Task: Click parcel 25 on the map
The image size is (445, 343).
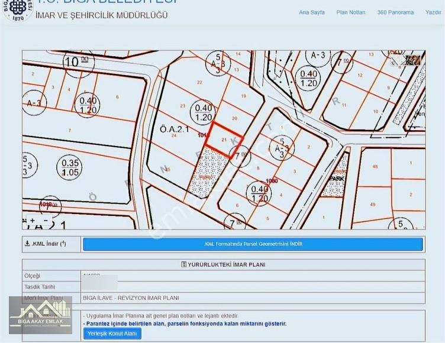Action: pyautogui.click(x=167, y=169)
